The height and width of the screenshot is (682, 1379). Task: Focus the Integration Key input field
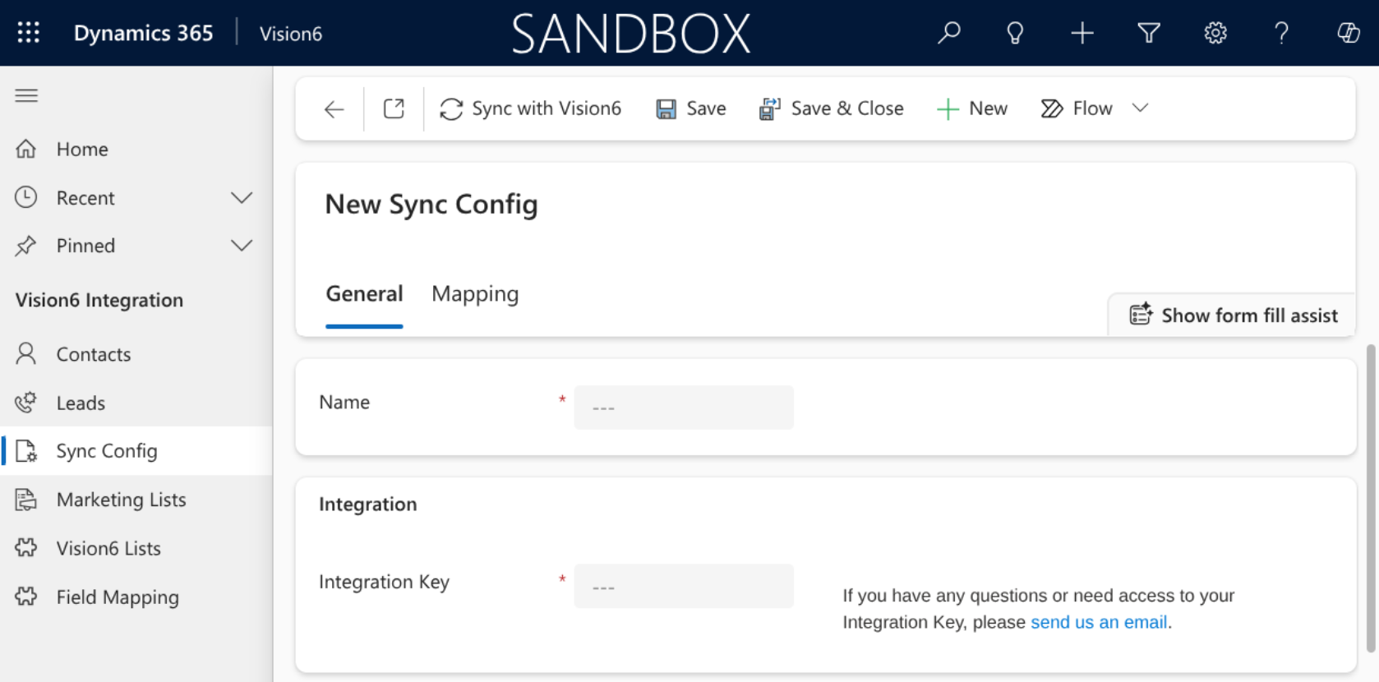click(x=684, y=587)
